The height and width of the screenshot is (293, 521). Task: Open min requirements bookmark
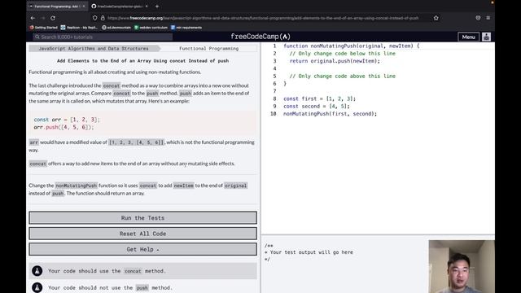186,28
